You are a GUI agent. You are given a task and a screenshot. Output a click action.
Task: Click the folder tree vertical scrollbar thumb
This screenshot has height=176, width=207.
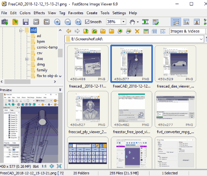point(60,53)
